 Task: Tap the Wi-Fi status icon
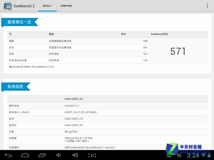click(x=204, y=155)
